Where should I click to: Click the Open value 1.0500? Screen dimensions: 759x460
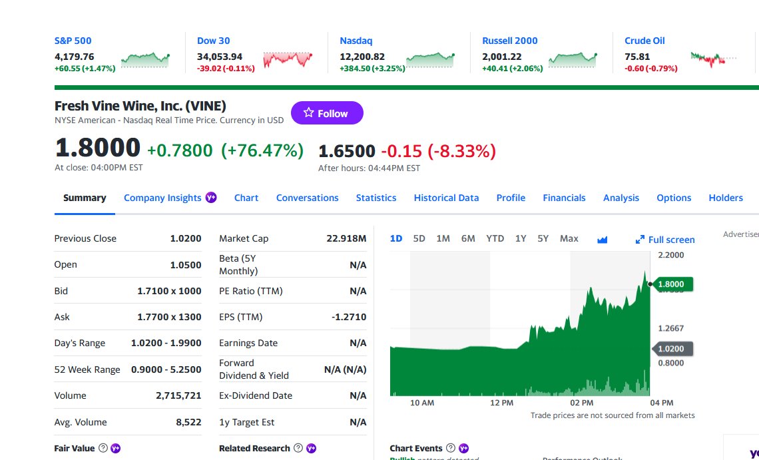(x=186, y=265)
